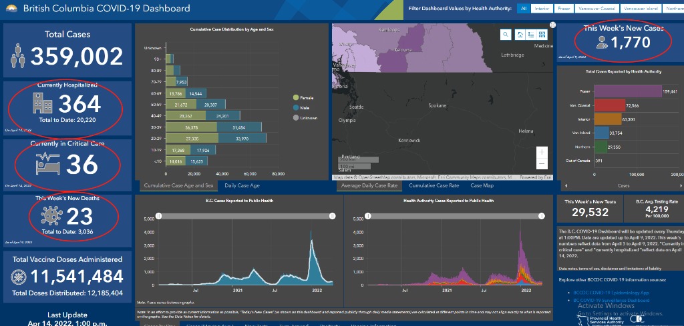Grab left range handle on Health Authority Cases chart
Viewport: 684px width, 326px height.
point(368,216)
